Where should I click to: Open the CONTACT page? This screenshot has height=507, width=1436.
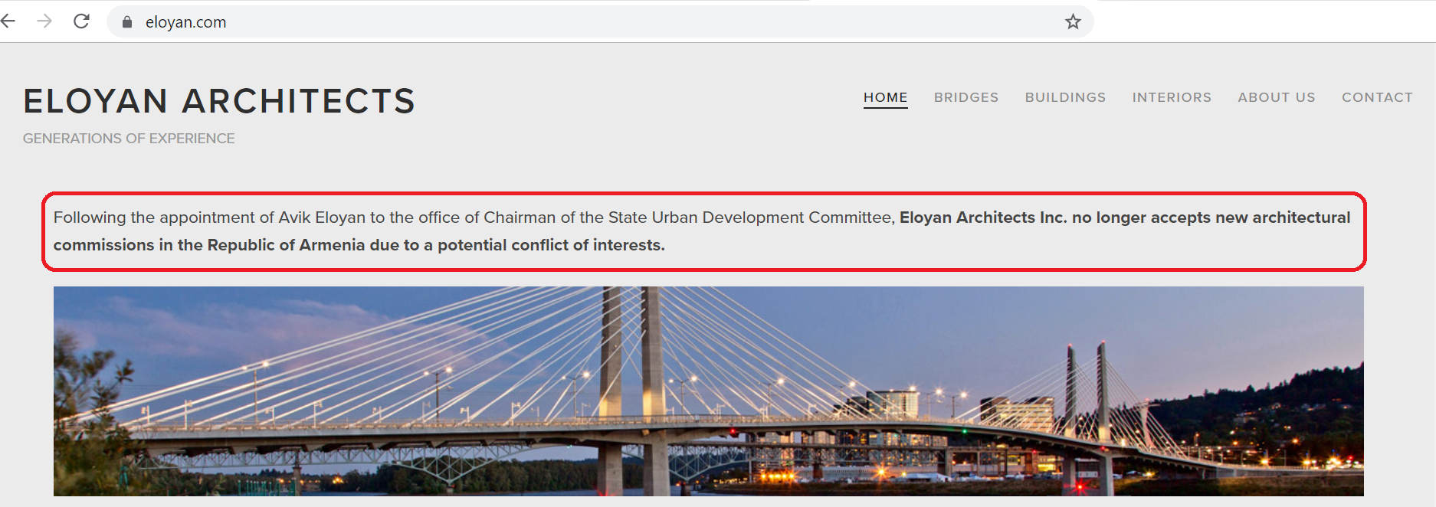click(x=1377, y=97)
